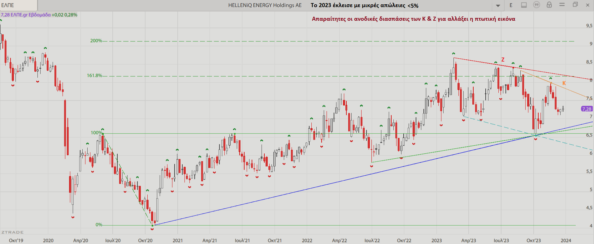
Task: Click the 5,5 price axis label
Action: [589, 171]
